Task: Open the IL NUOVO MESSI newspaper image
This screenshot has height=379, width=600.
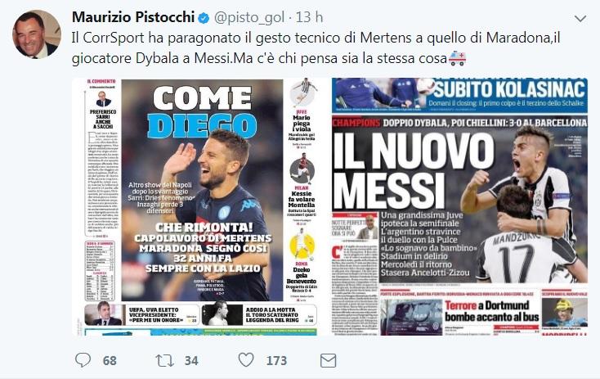Action: [459, 207]
